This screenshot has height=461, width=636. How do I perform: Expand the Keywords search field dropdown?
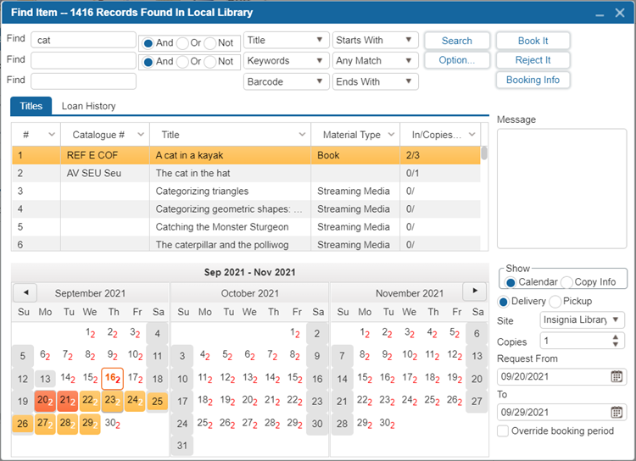[319, 61]
